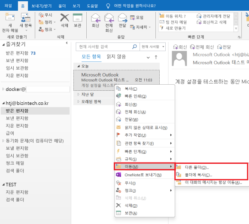Choose 빠른 인쇄(Q) in the context menu

[x=145, y=96]
